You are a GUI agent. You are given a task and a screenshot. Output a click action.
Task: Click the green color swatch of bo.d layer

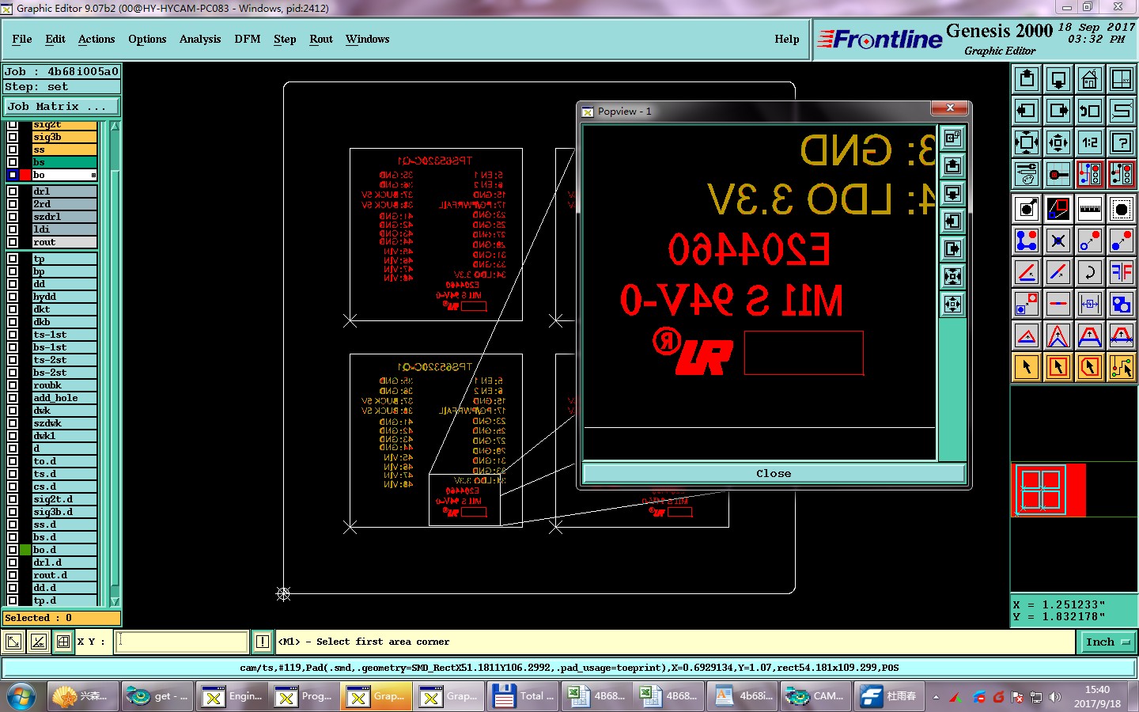point(25,550)
